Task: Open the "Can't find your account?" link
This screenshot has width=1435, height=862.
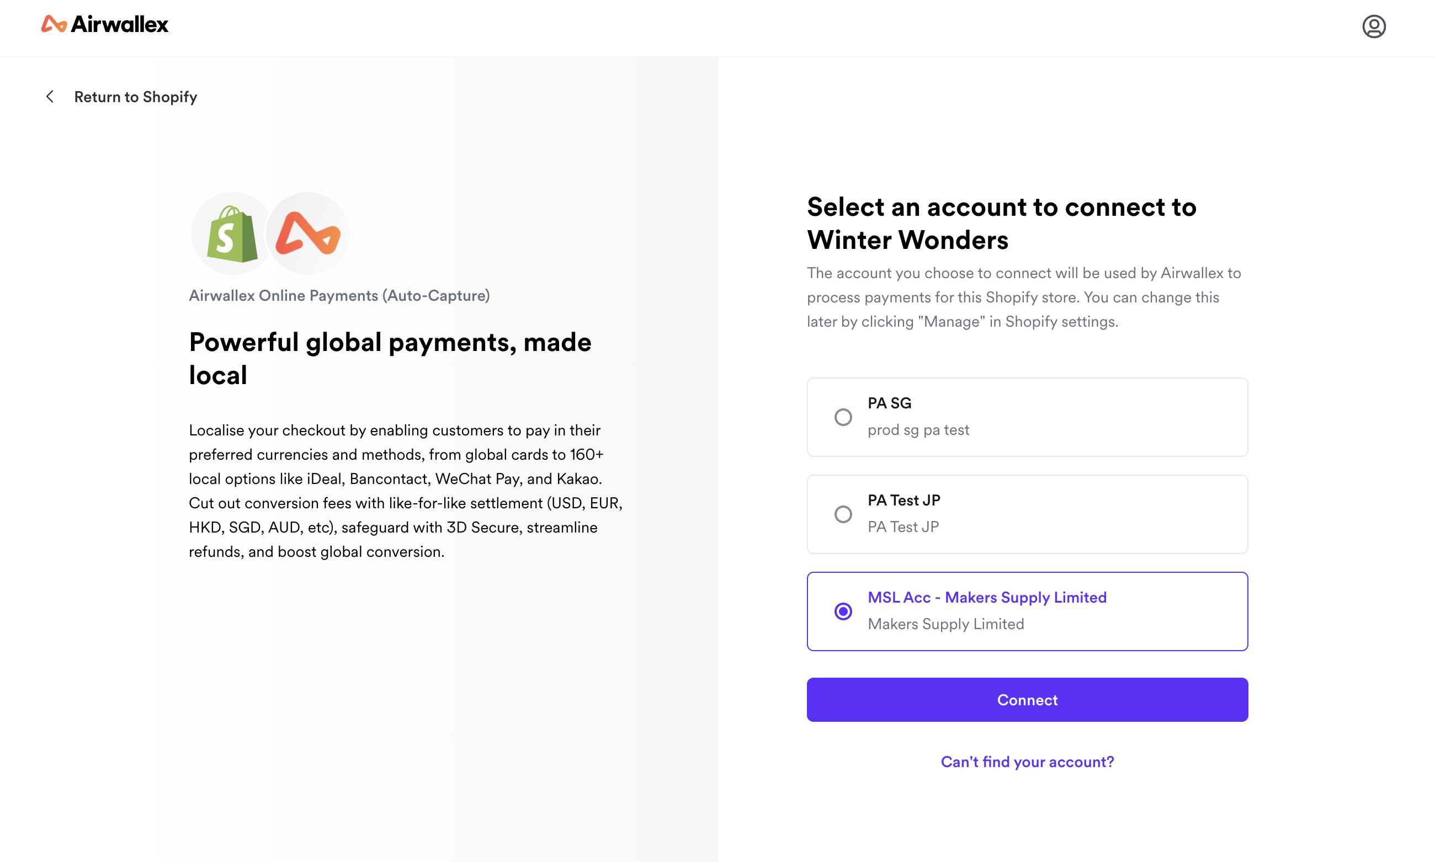Action: (x=1027, y=762)
